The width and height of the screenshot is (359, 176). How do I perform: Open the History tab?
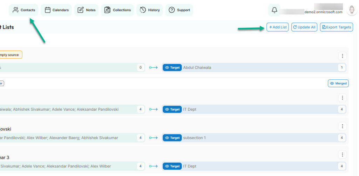click(150, 10)
